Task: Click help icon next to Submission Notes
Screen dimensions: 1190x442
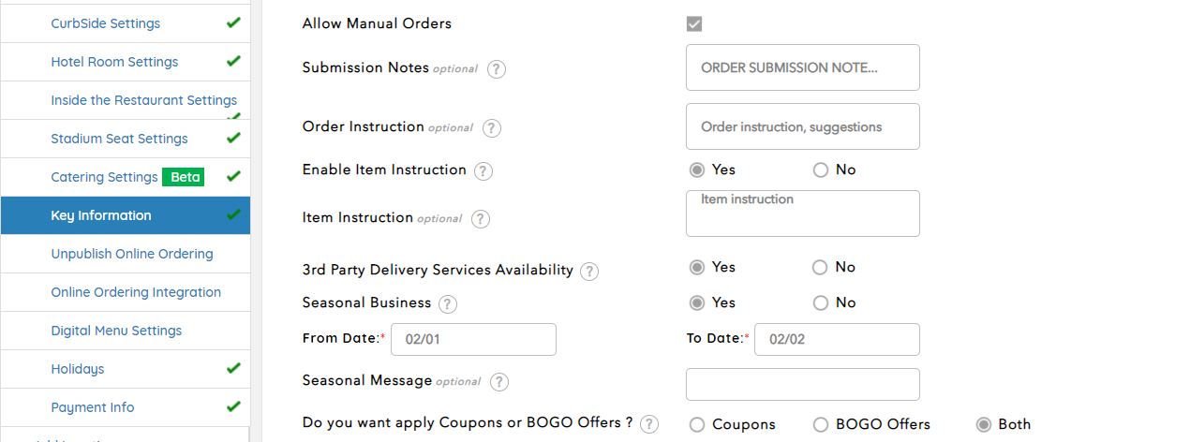Action: (x=497, y=68)
